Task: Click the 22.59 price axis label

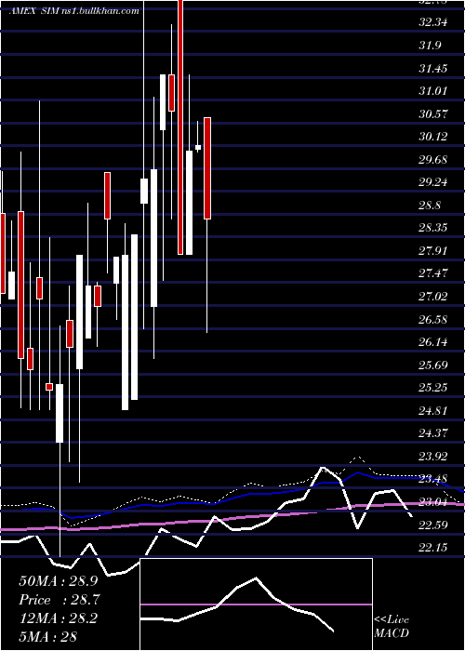Action: (433, 525)
